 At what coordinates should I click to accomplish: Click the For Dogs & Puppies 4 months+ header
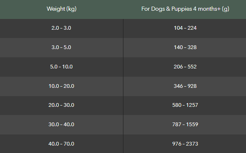185,9
